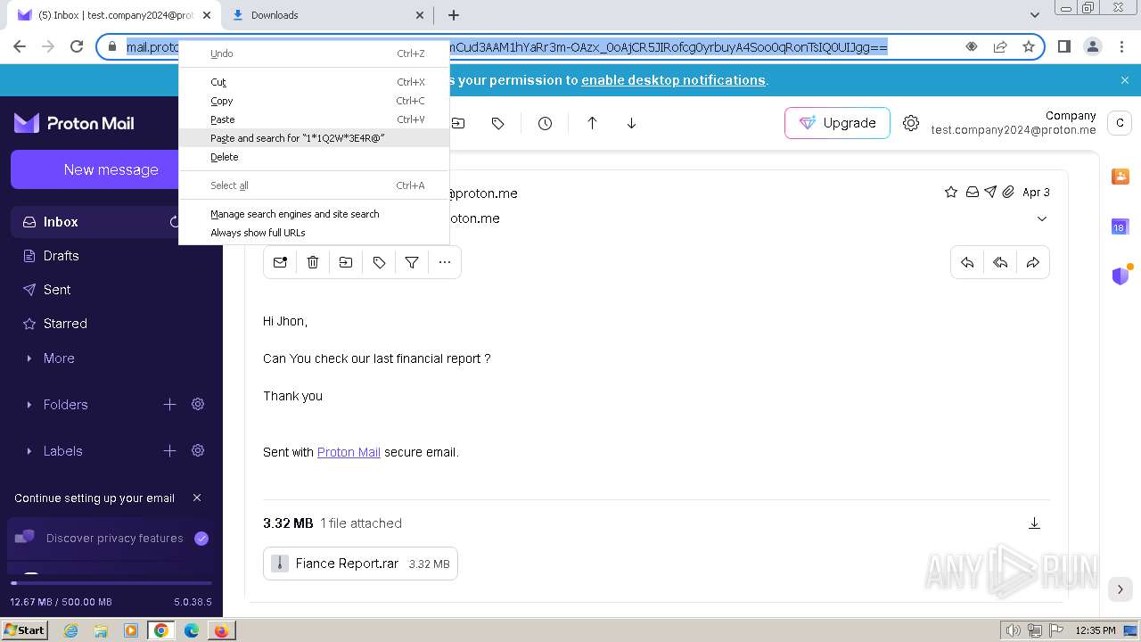Select Undo in context menu
Image resolution: width=1141 pixels, height=642 pixels.
pos(314,53)
